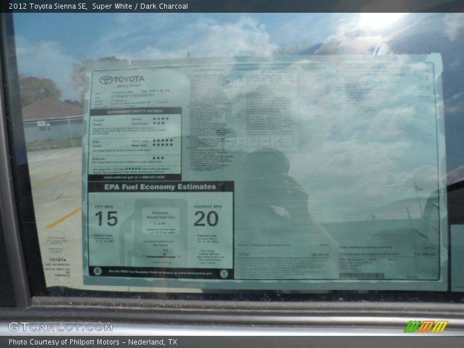464x348 pixels.
Task: Click the DOE seal icon at the footer's right
Action: (224, 274)
